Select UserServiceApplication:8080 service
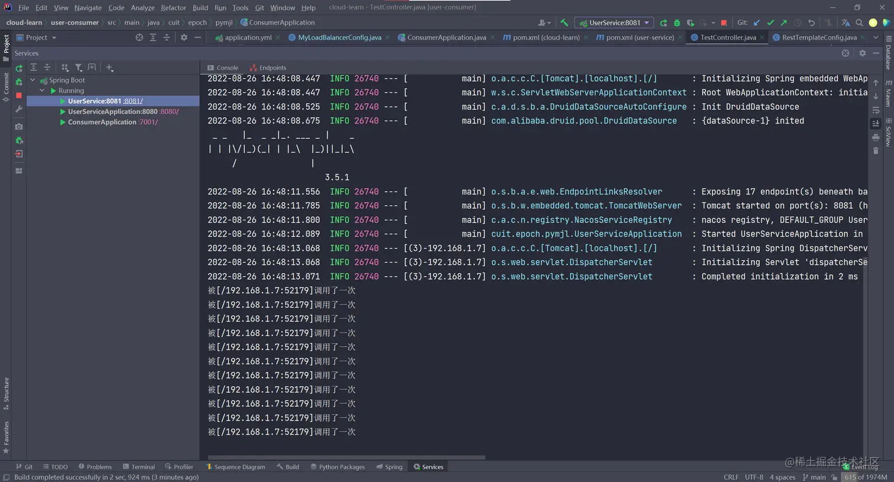The width and height of the screenshot is (894, 482). tap(112, 111)
